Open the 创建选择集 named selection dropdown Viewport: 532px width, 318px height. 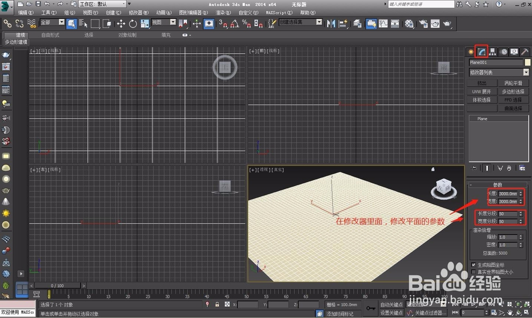point(300,22)
